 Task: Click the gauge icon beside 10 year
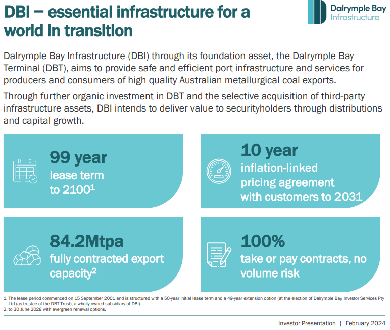[x=219, y=171]
